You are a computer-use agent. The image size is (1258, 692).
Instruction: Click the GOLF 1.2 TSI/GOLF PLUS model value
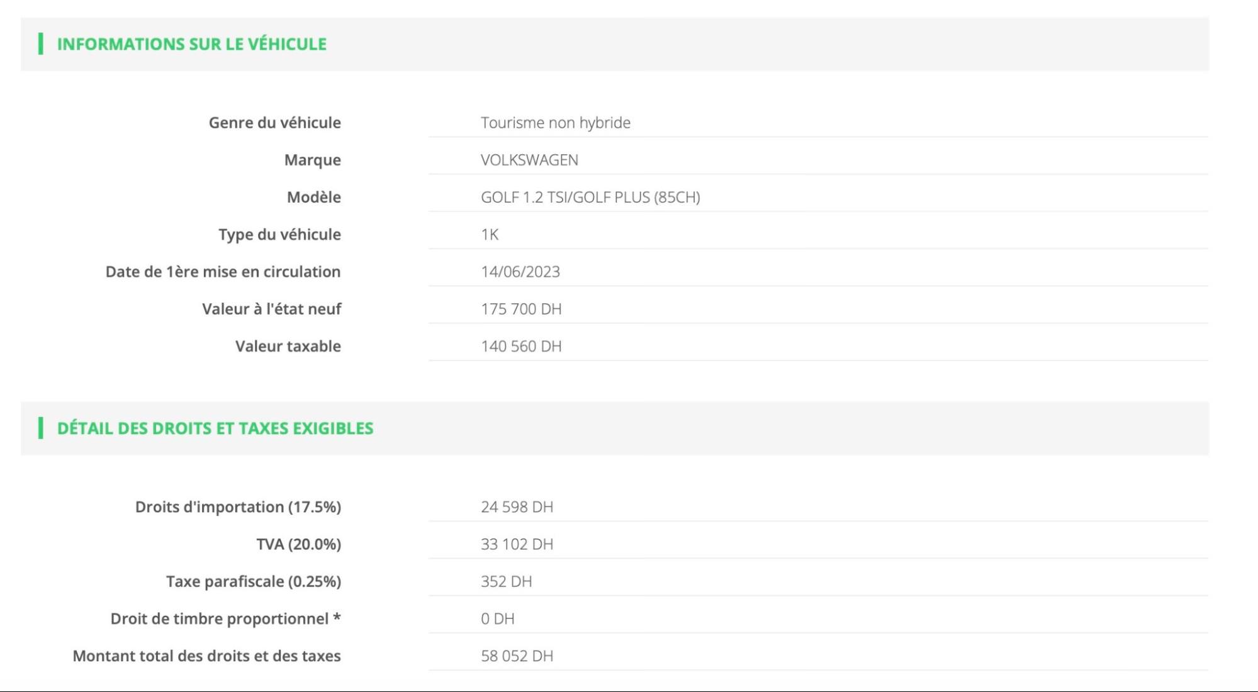[x=590, y=197]
